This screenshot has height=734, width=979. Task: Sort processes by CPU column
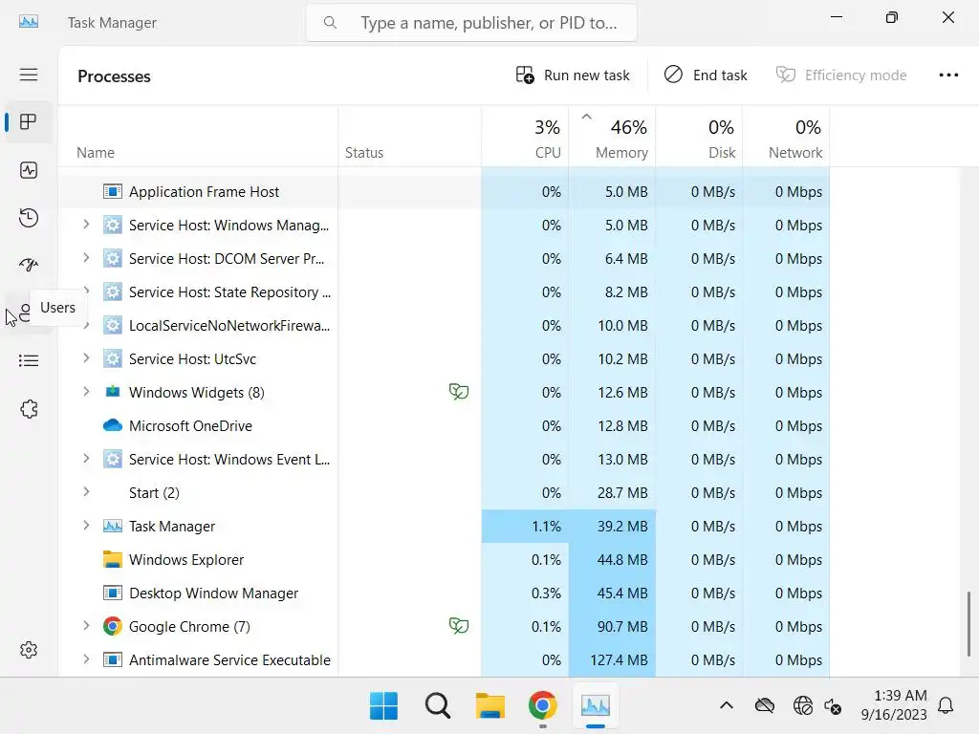(x=525, y=138)
